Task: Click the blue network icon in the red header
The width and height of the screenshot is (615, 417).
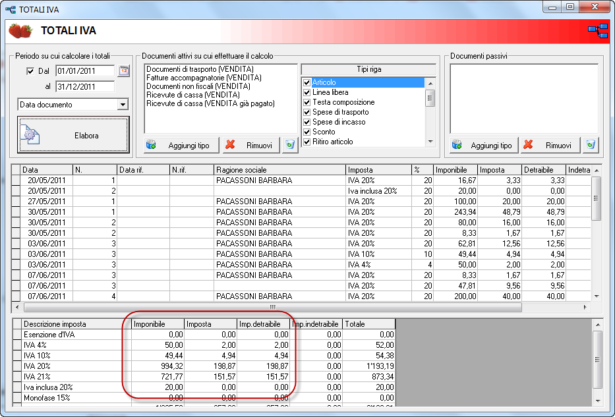Action: click(x=598, y=30)
